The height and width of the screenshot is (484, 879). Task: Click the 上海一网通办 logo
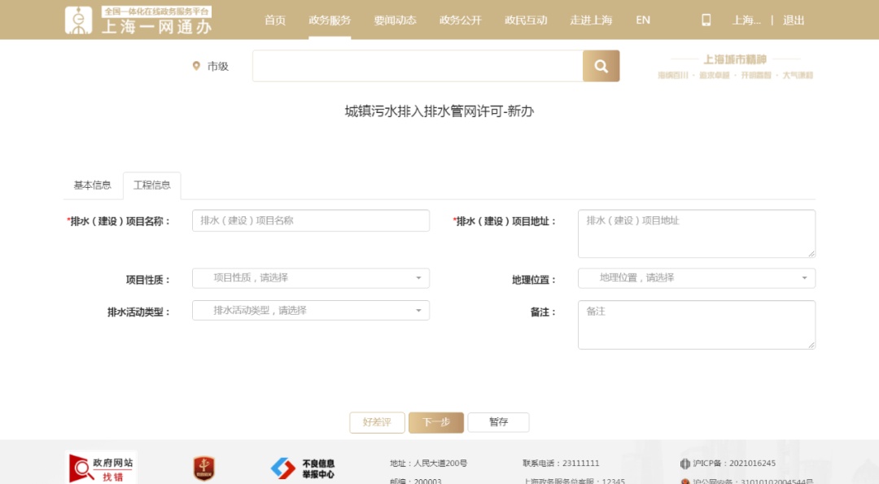click(x=138, y=20)
